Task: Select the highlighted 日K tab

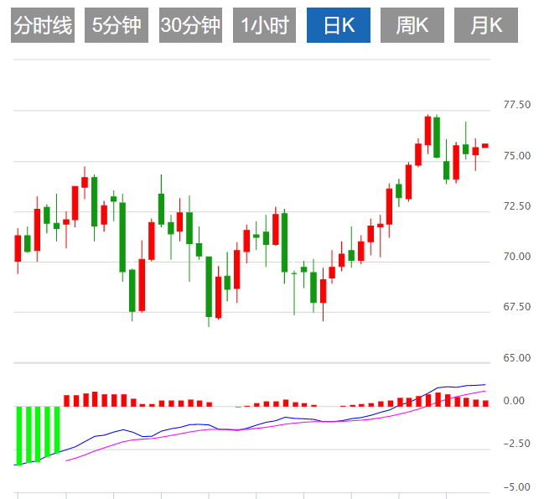Action: click(x=339, y=26)
